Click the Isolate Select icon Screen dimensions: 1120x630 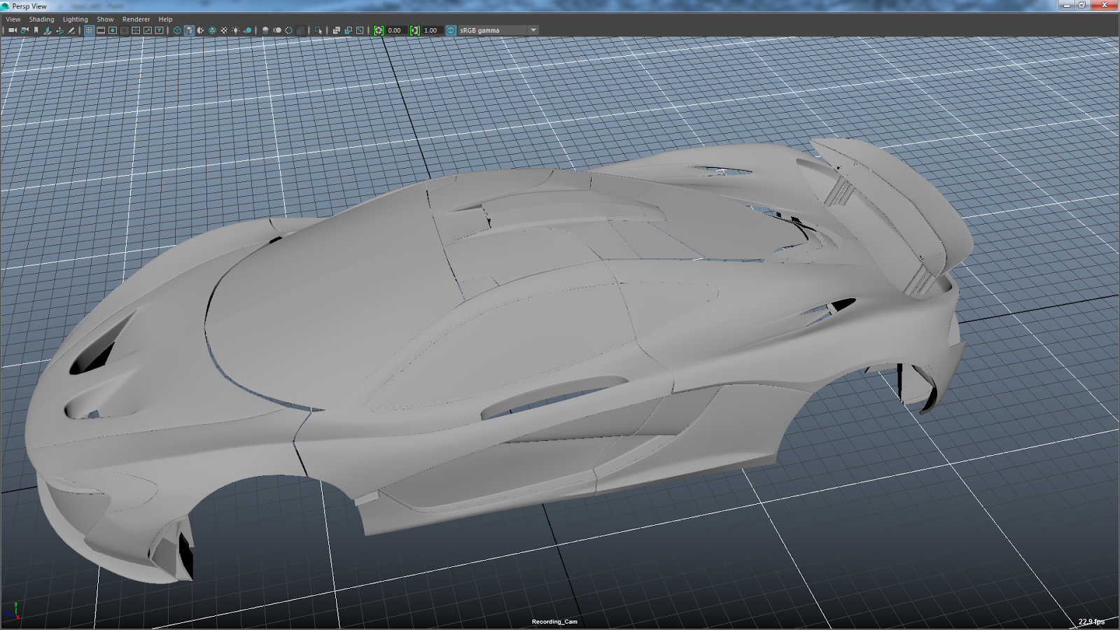point(318,31)
